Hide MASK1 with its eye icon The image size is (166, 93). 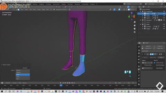164,16
